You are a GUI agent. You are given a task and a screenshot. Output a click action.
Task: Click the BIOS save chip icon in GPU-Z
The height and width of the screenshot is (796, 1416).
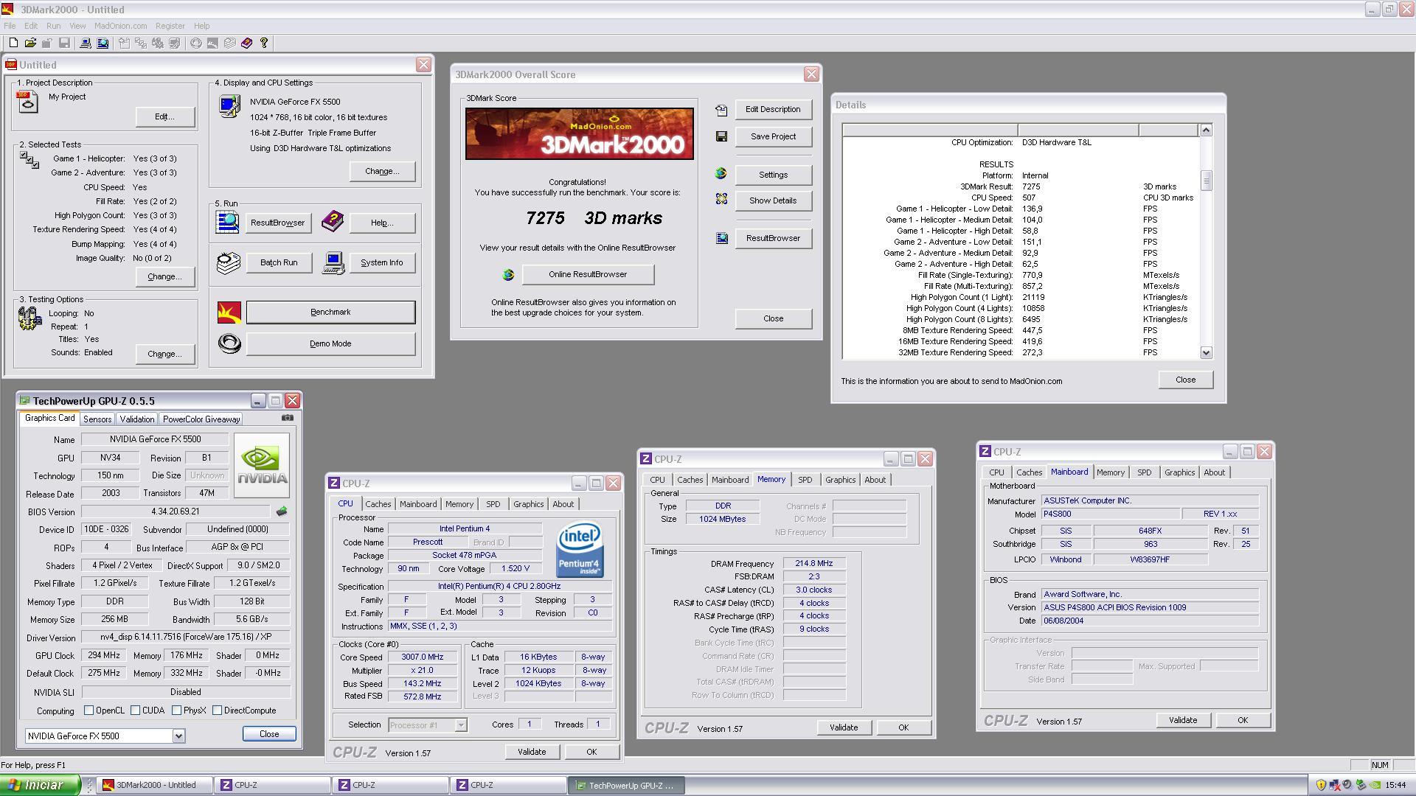282,511
